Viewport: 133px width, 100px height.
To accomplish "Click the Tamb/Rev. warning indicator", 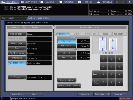I will click(126, 98).
